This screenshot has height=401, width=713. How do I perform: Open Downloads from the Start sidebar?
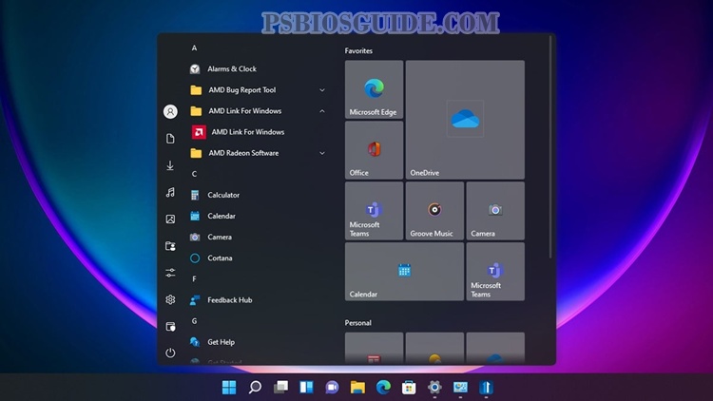[x=170, y=165]
